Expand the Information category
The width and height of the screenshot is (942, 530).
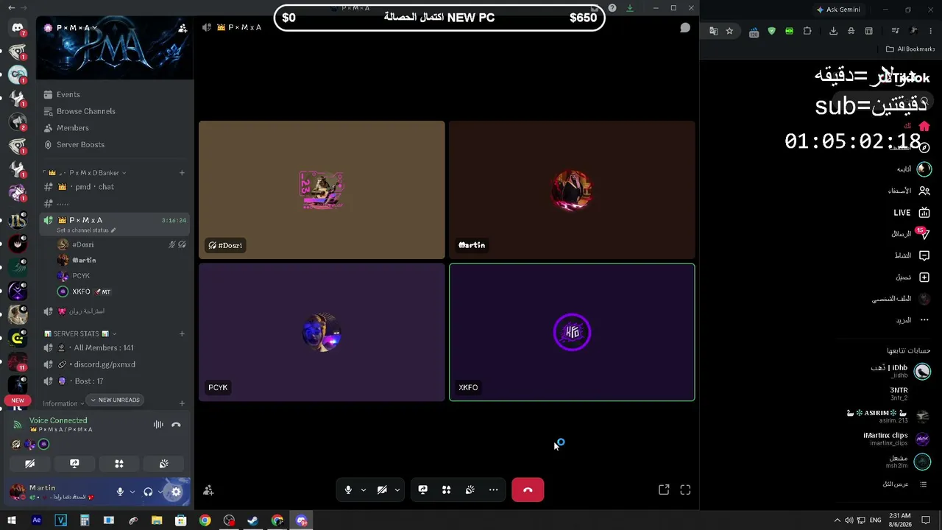[x=63, y=403]
